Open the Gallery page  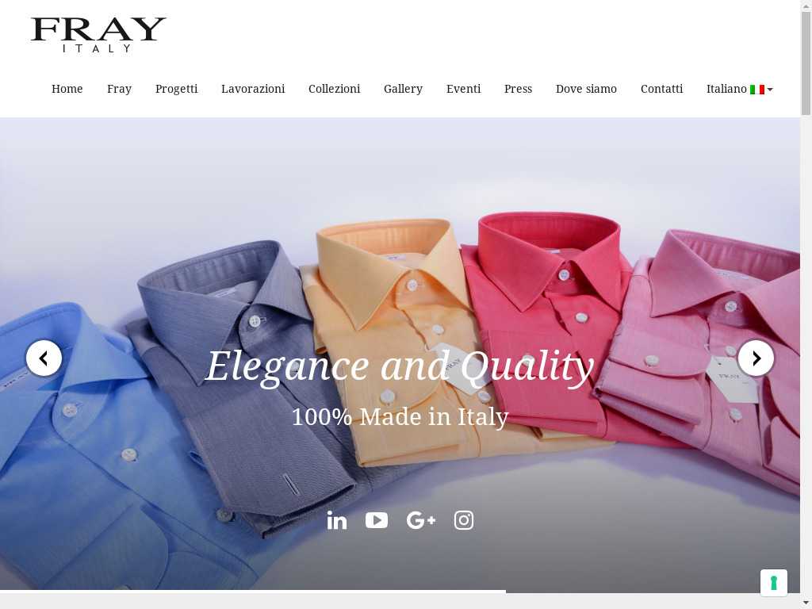(404, 89)
